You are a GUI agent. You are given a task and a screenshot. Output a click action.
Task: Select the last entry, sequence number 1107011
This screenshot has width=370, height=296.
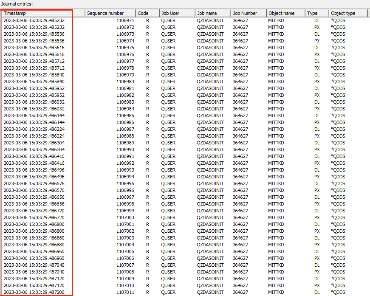click(125, 292)
